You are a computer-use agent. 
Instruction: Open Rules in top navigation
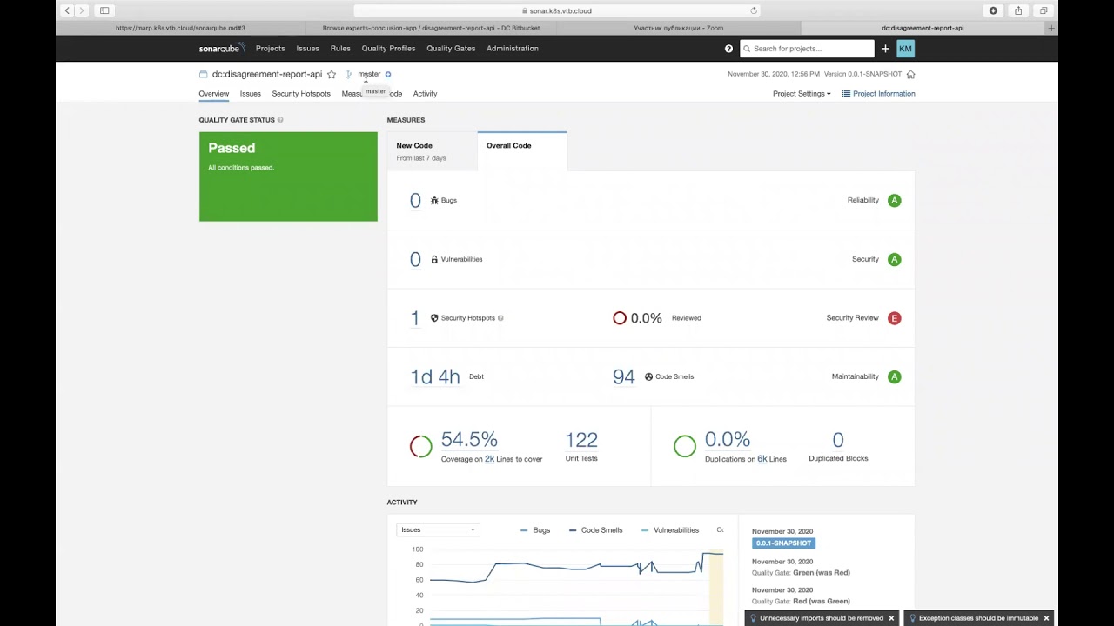340,49
